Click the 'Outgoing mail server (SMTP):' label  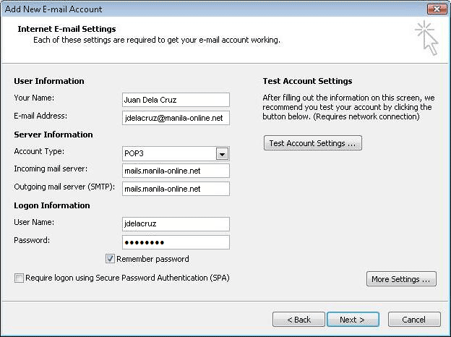click(64, 187)
